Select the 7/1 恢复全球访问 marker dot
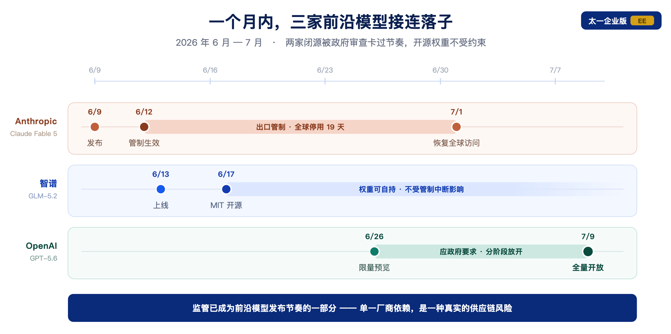Screen dimensions: 671x334 [x=456, y=127]
